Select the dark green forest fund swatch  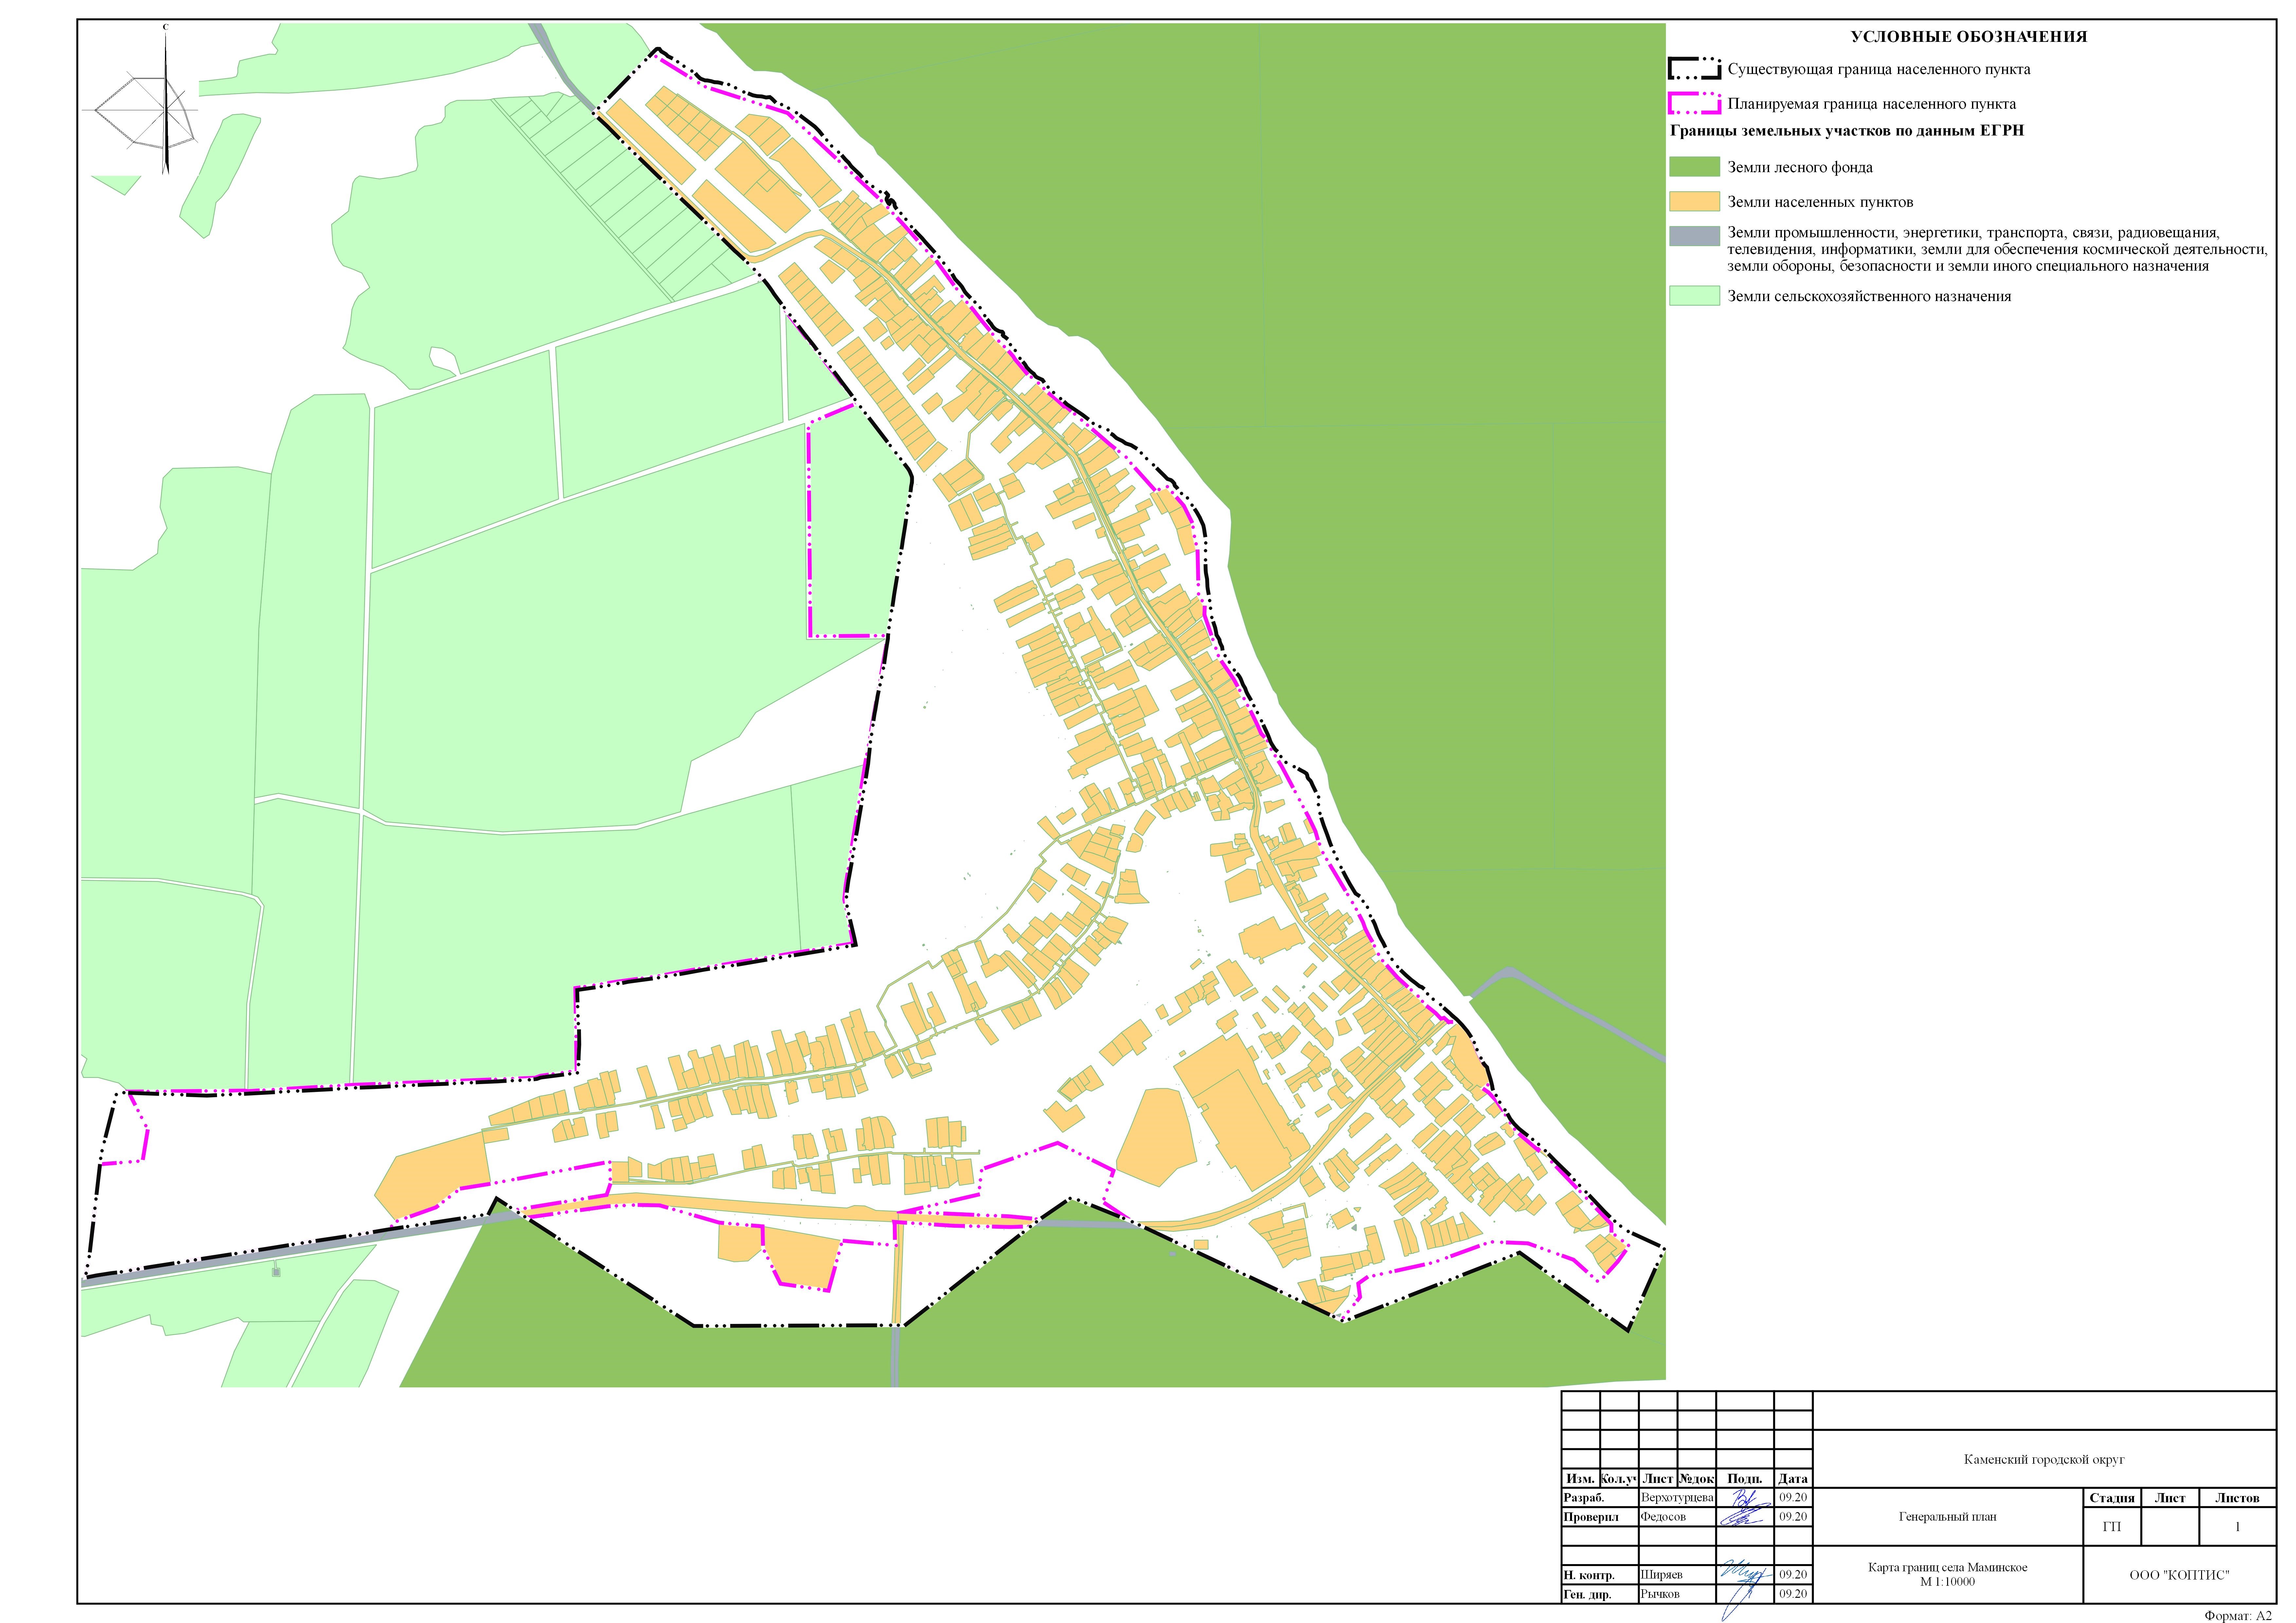click(x=1694, y=167)
